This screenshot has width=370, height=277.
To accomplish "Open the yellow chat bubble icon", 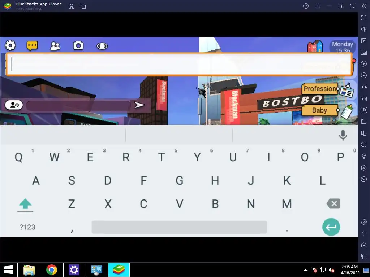I will [x=32, y=46].
